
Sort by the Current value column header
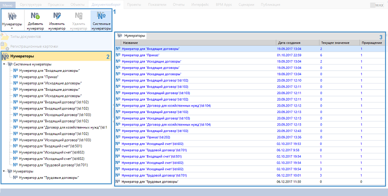(338, 43)
